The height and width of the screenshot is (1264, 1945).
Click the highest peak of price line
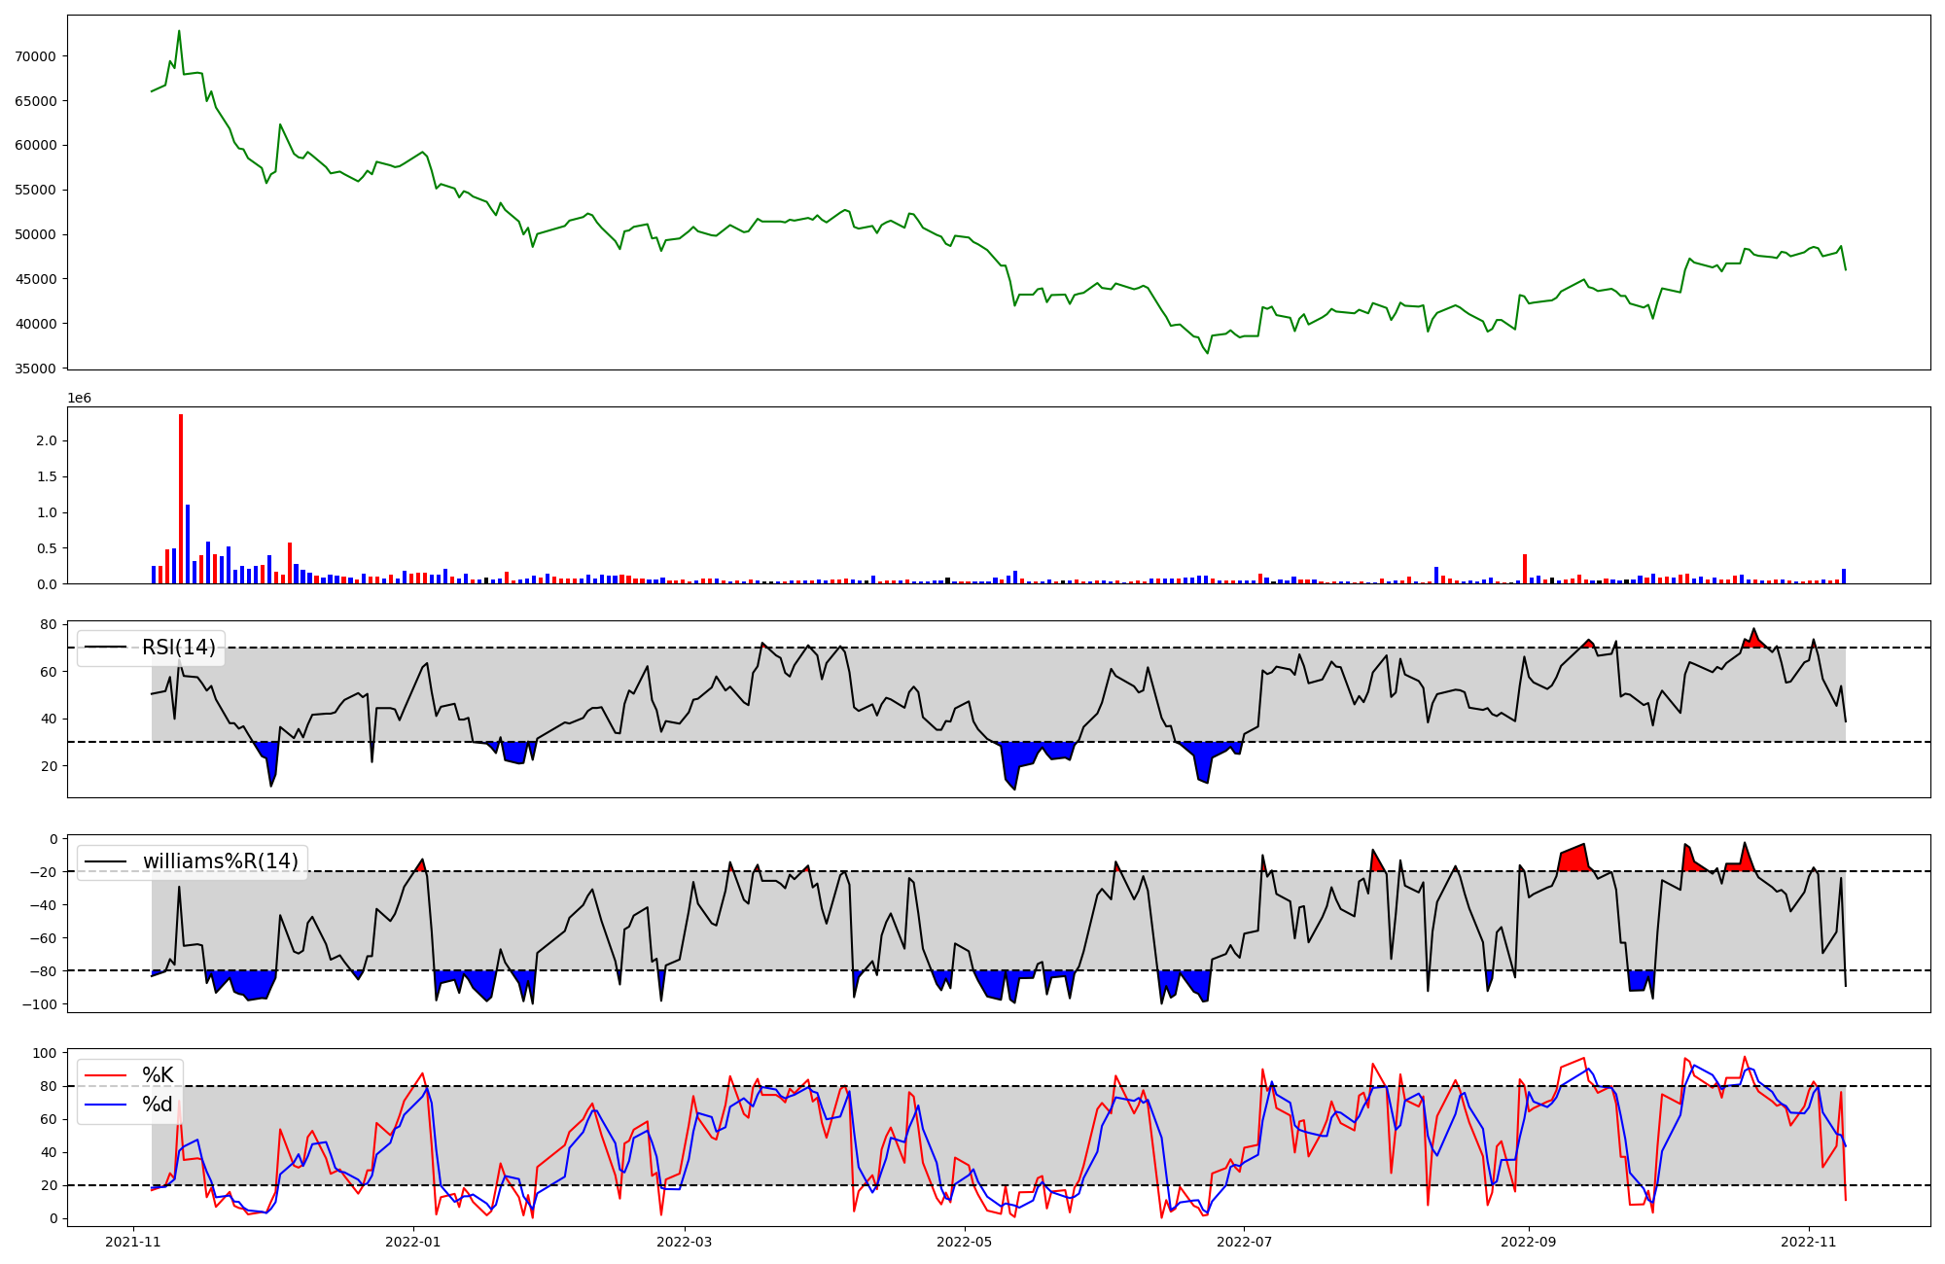[179, 31]
